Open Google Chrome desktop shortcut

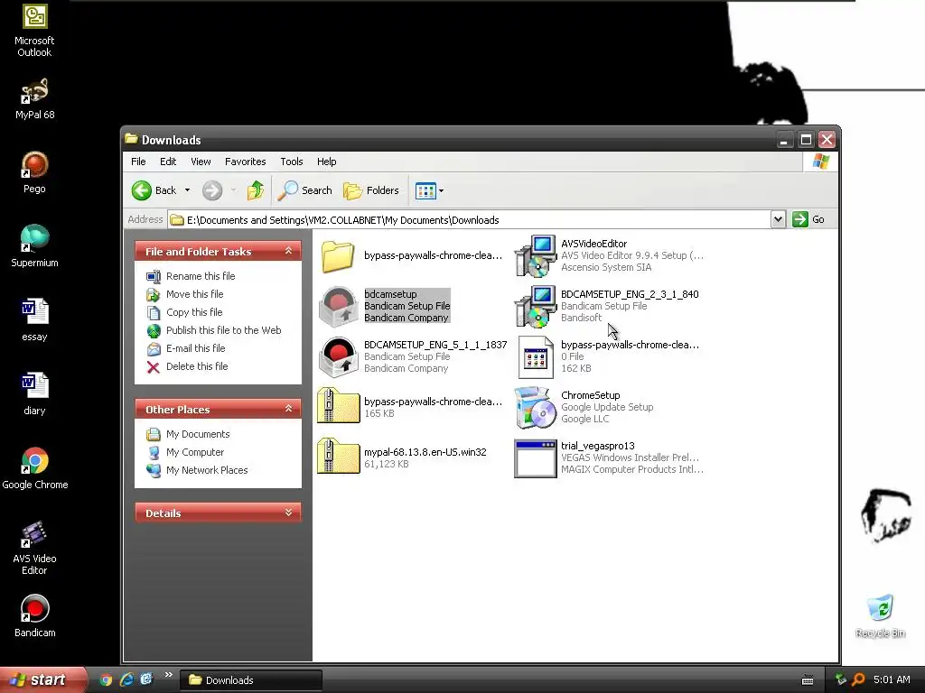[x=35, y=468]
